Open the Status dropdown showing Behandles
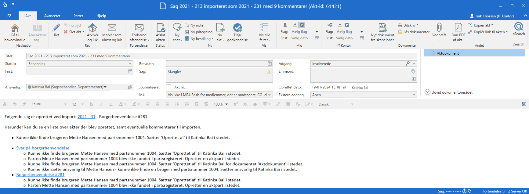The image size is (529, 194). coord(130,64)
